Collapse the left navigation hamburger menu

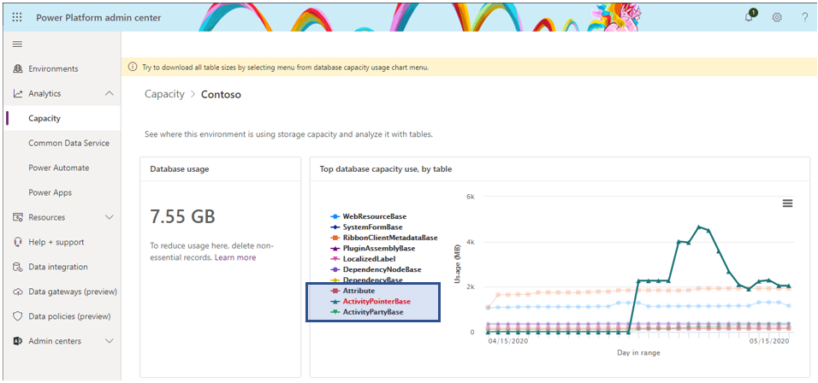click(17, 44)
